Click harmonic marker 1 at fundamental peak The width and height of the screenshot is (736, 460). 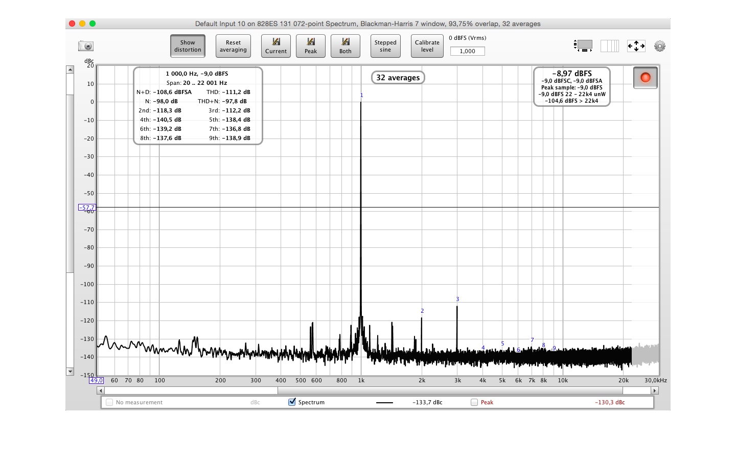pyautogui.click(x=361, y=96)
